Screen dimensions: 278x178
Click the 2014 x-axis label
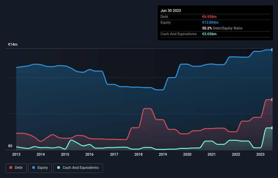(x=41, y=154)
